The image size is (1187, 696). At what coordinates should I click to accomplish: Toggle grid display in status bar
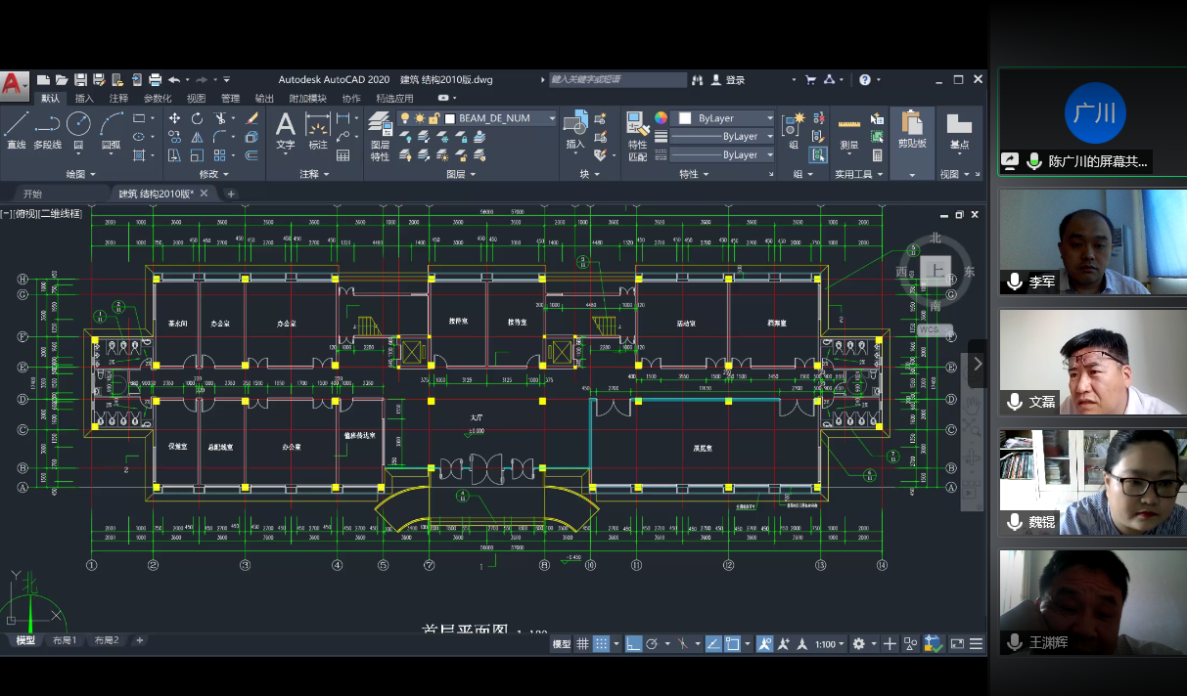[x=583, y=644]
